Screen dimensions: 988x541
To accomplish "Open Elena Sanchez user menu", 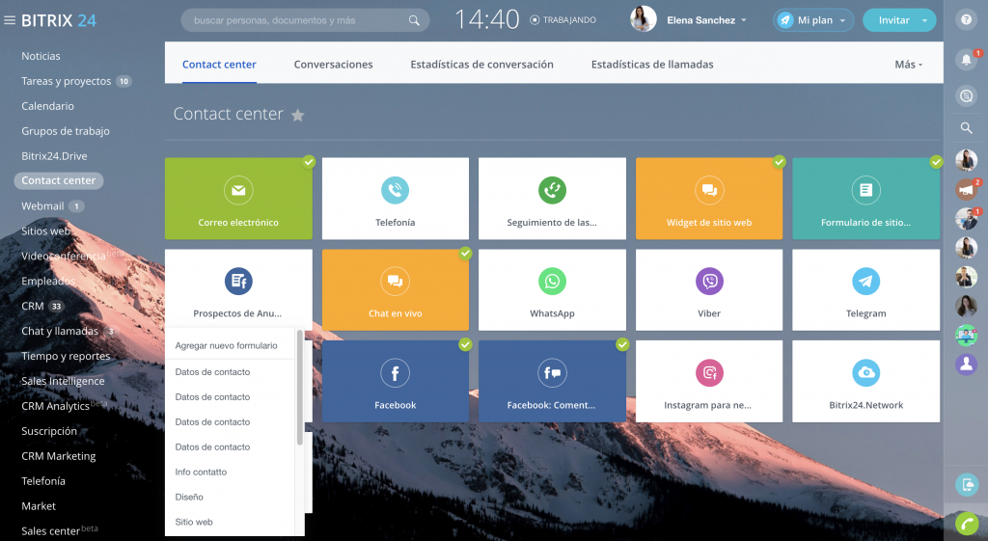I will (x=706, y=20).
